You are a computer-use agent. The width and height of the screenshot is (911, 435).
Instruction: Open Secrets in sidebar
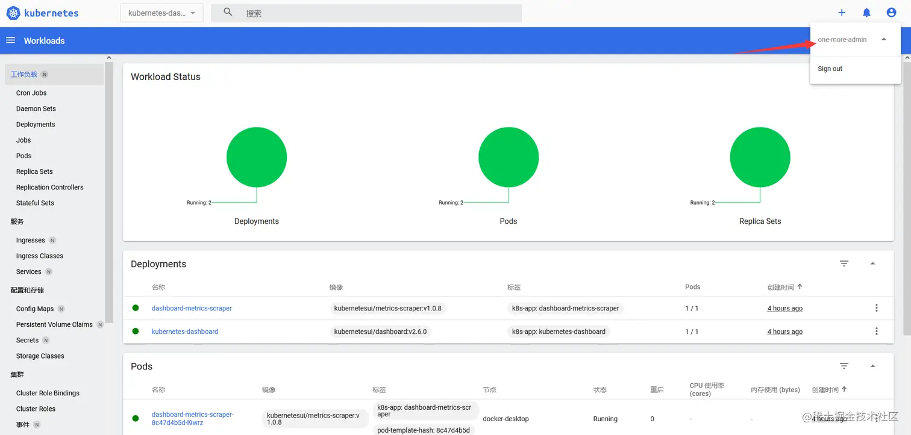[27, 341]
